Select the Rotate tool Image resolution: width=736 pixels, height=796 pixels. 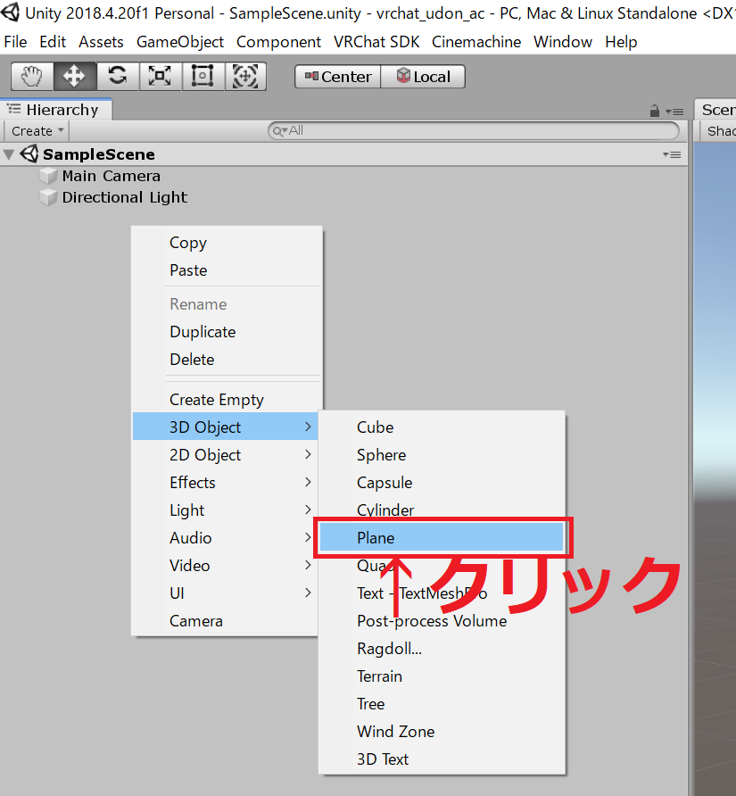(x=117, y=77)
